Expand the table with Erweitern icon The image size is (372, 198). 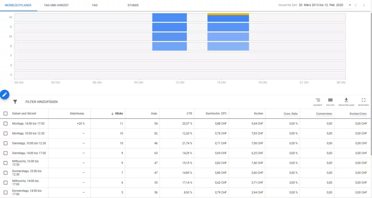363,100
